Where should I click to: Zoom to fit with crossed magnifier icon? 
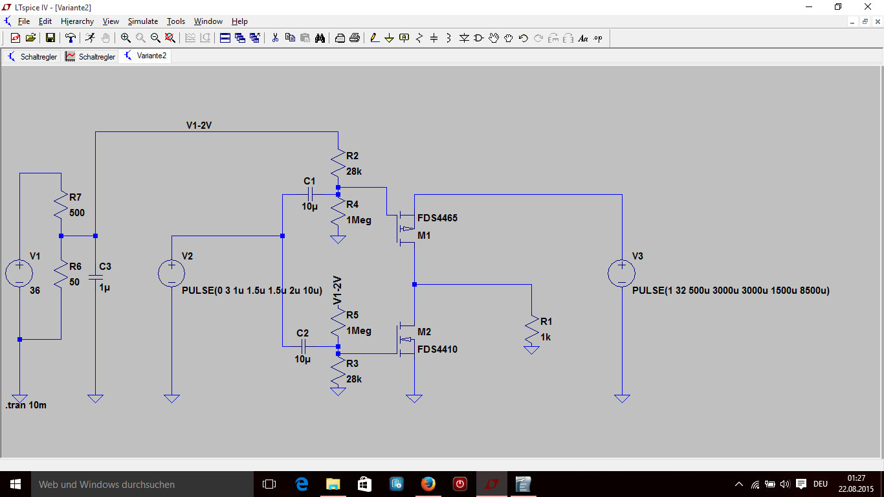(170, 38)
